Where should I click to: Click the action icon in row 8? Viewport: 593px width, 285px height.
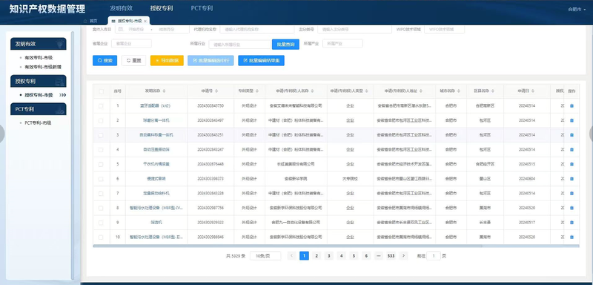[572, 208]
